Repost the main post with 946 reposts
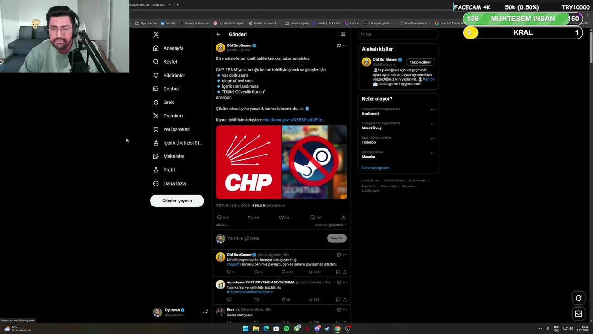Screen dimensions: 593x334 click(250, 218)
